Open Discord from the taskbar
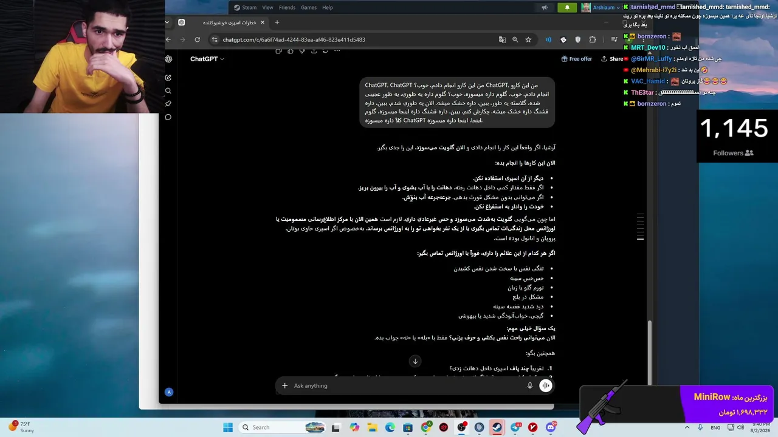The height and width of the screenshot is (437, 778). (551, 427)
